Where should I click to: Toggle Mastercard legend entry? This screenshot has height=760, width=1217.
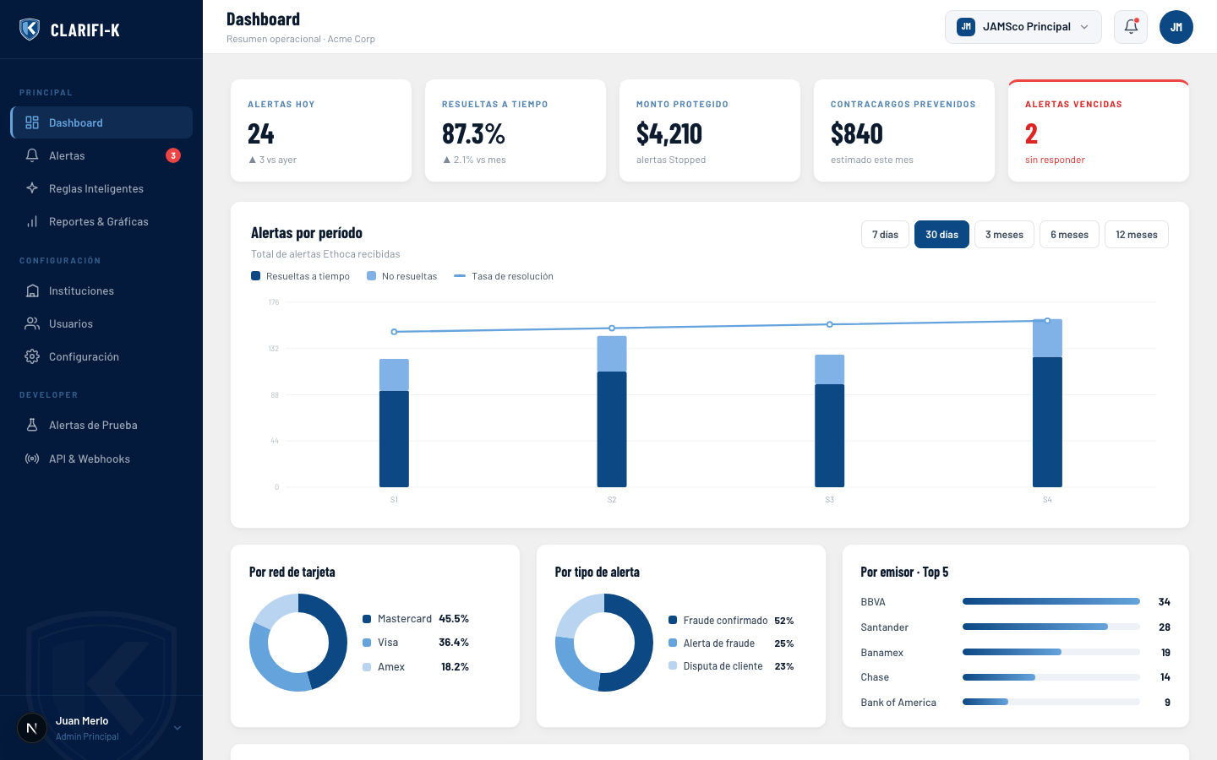(x=415, y=619)
